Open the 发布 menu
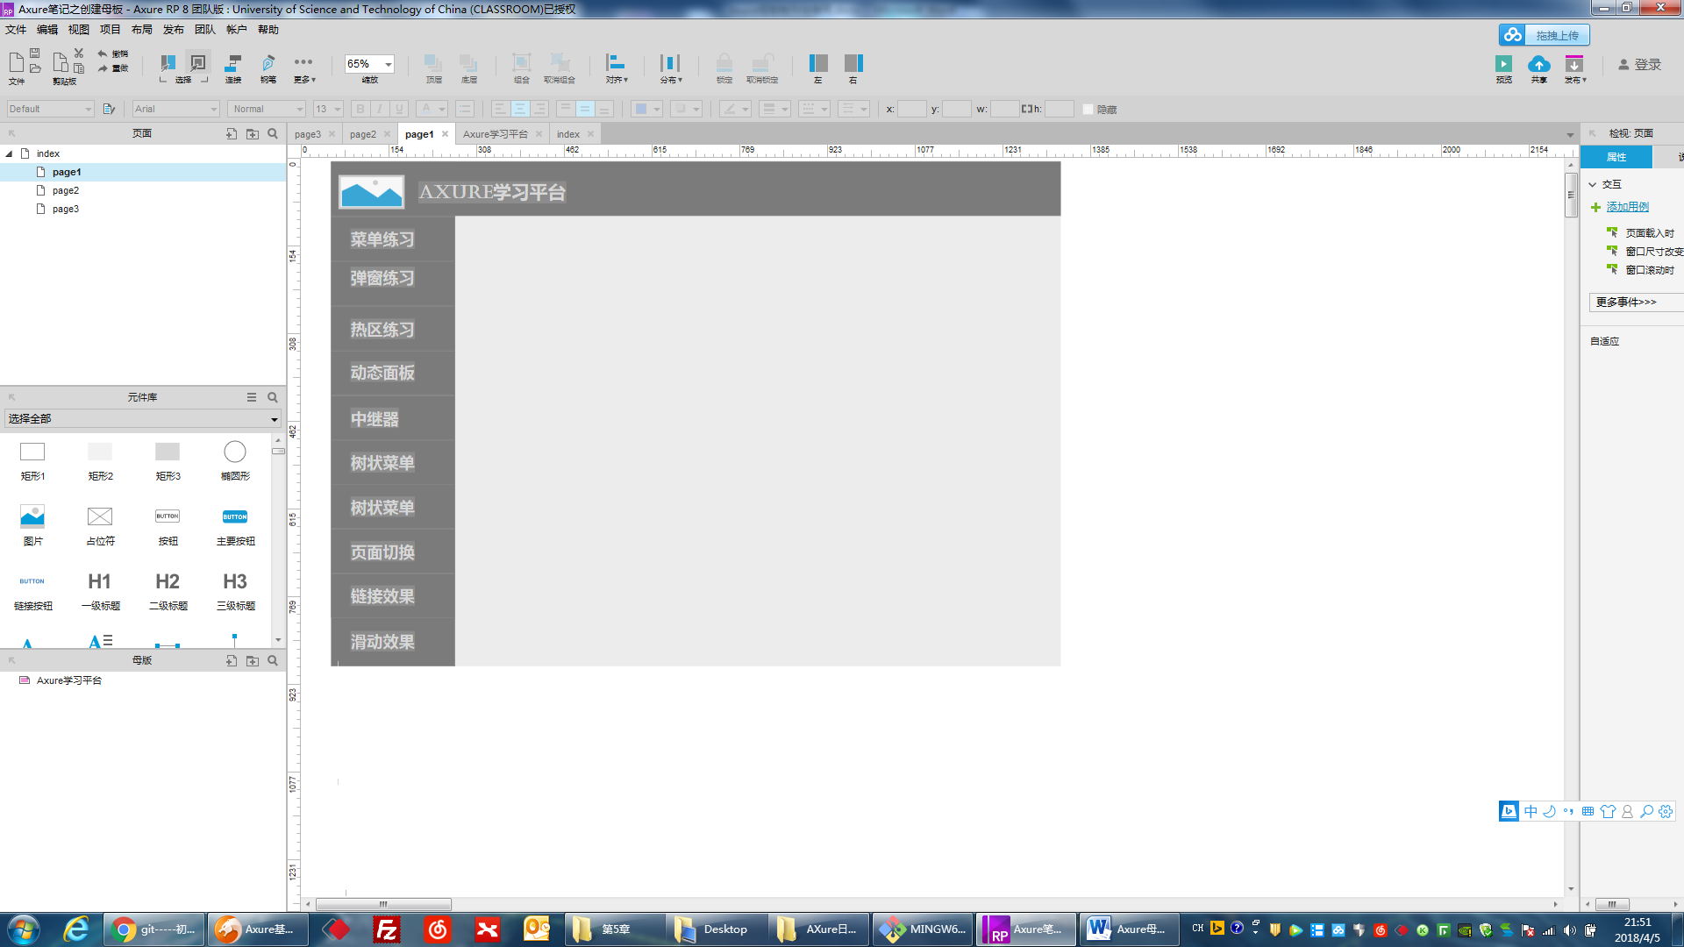The image size is (1684, 947). pos(173,30)
